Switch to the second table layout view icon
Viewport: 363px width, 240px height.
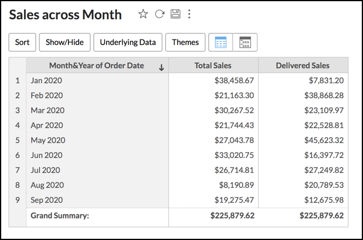(245, 42)
